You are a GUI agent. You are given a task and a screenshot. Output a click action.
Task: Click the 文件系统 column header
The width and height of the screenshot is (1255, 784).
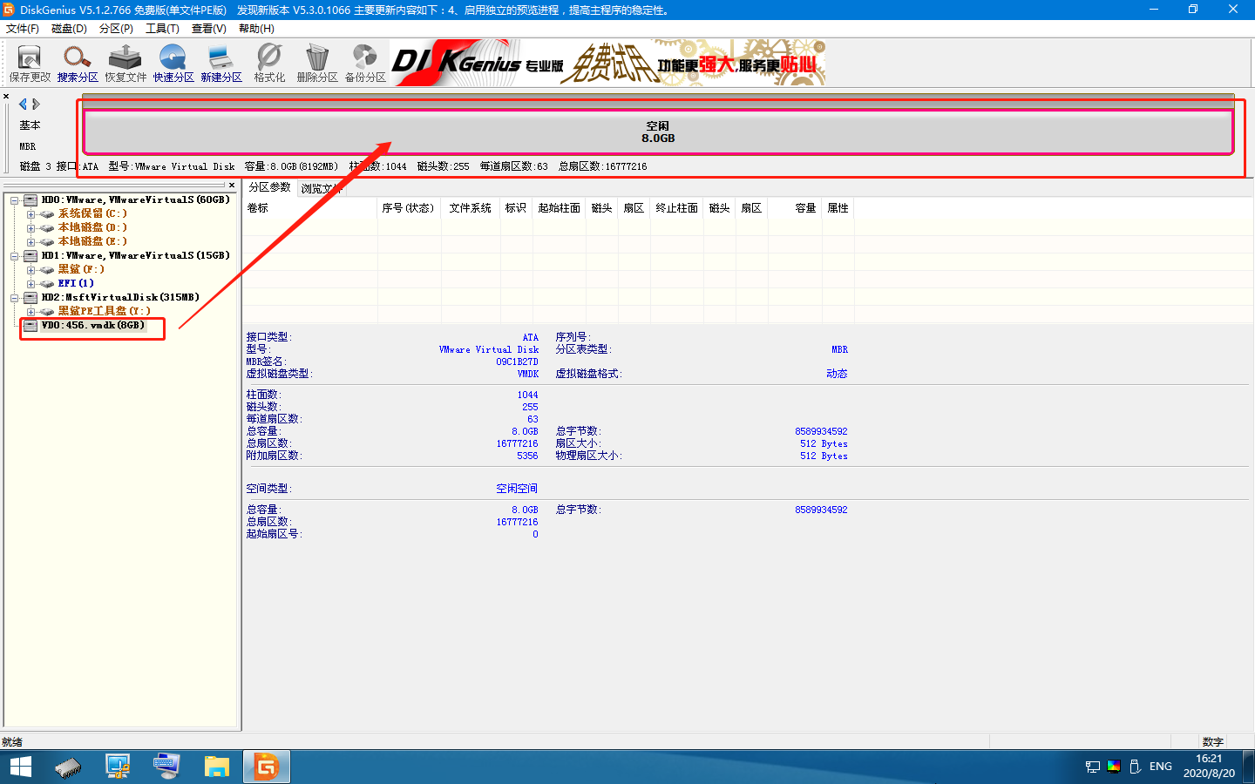(x=471, y=208)
